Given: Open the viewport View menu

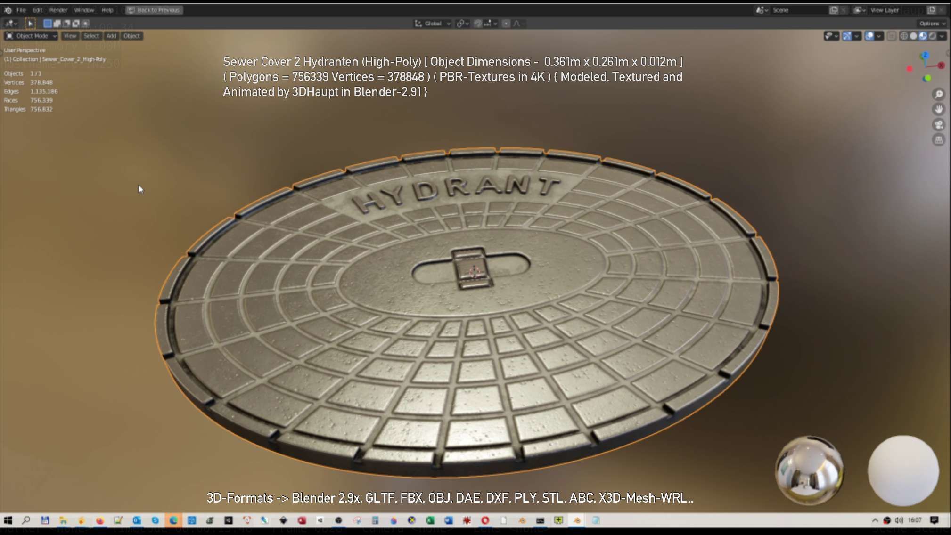Looking at the screenshot, I should pyautogui.click(x=70, y=36).
